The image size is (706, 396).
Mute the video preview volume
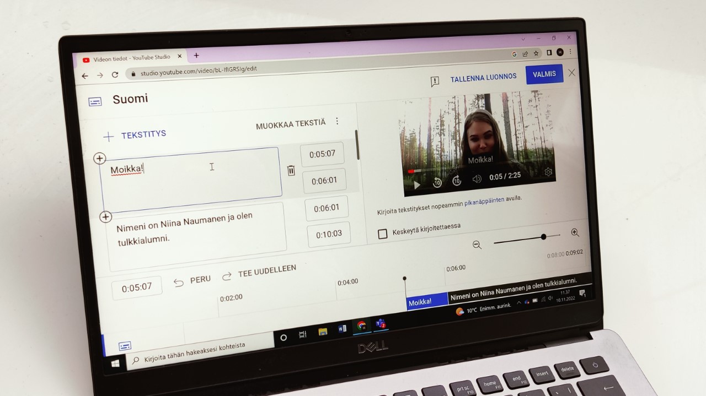477,178
